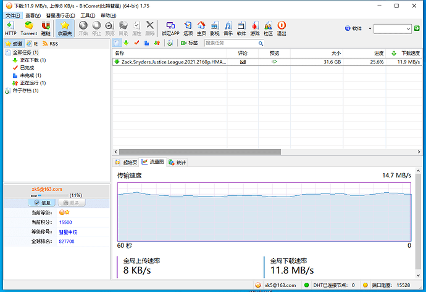Click the green go arrow beside search box
Viewport: 426px width, 292px height.
click(x=417, y=28)
